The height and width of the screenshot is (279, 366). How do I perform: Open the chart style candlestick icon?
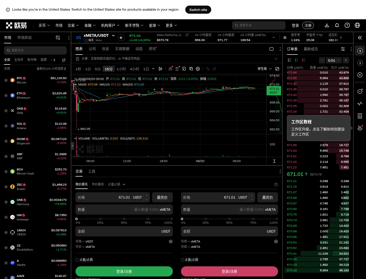pyautogui.click(x=160, y=69)
